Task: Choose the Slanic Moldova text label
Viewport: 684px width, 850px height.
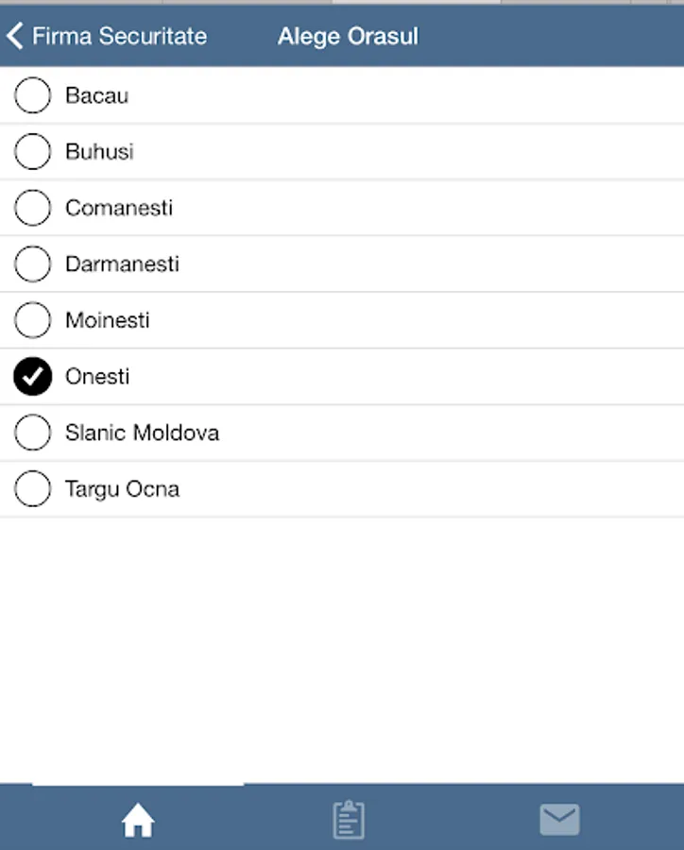Action: (142, 433)
